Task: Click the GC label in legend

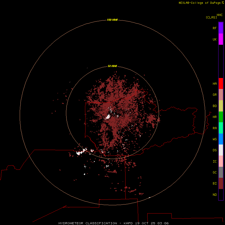Action: coord(214,172)
